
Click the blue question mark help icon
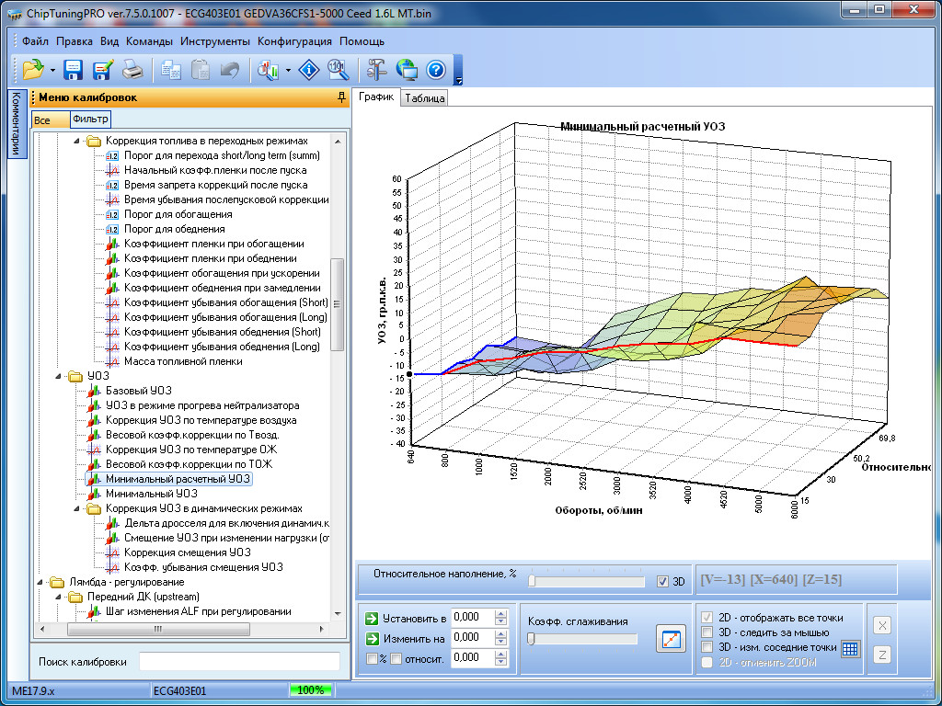[435, 69]
